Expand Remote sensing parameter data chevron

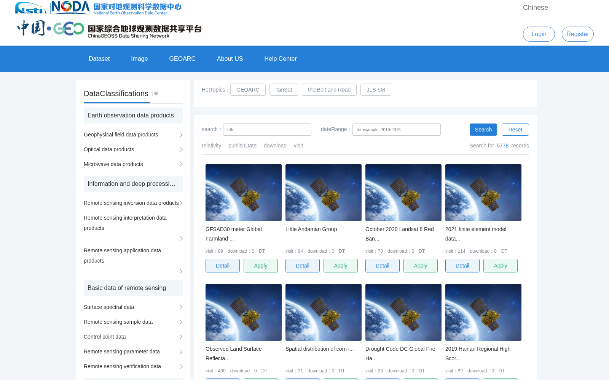pyautogui.click(x=181, y=352)
